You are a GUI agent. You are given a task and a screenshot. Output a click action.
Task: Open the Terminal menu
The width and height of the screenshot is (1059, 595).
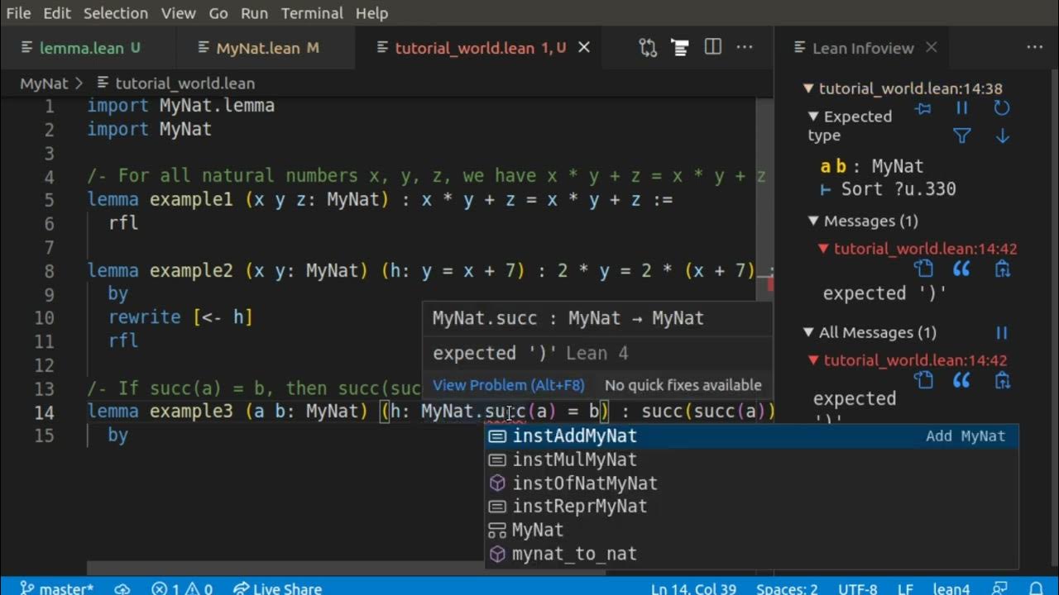pos(312,13)
